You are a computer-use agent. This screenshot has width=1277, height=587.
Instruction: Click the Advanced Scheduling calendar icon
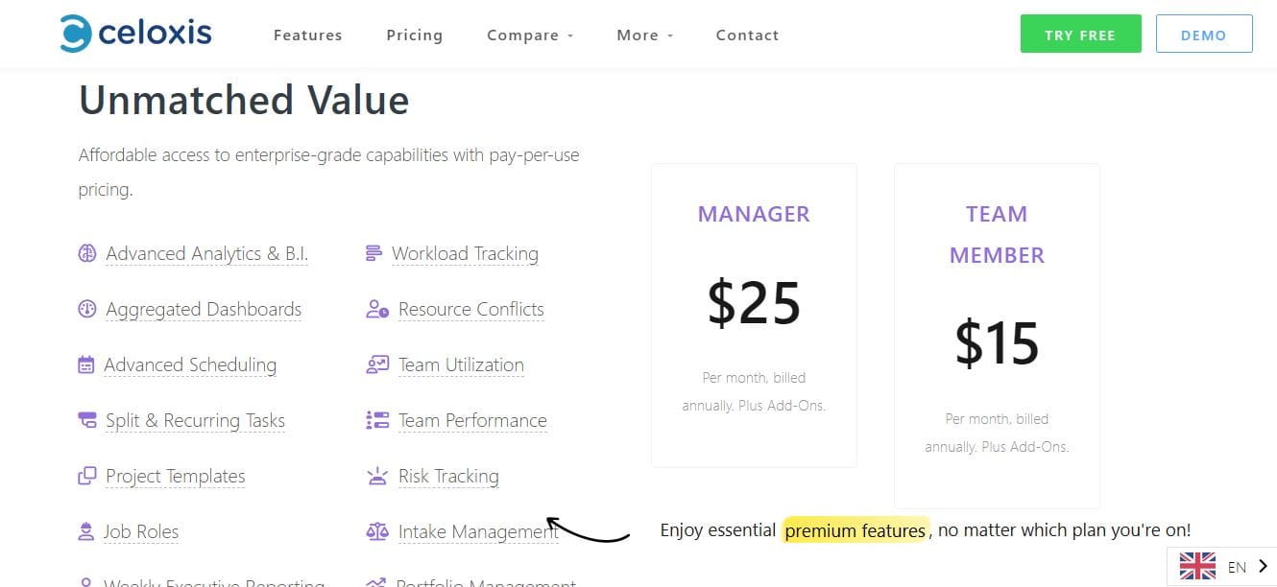click(x=87, y=364)
